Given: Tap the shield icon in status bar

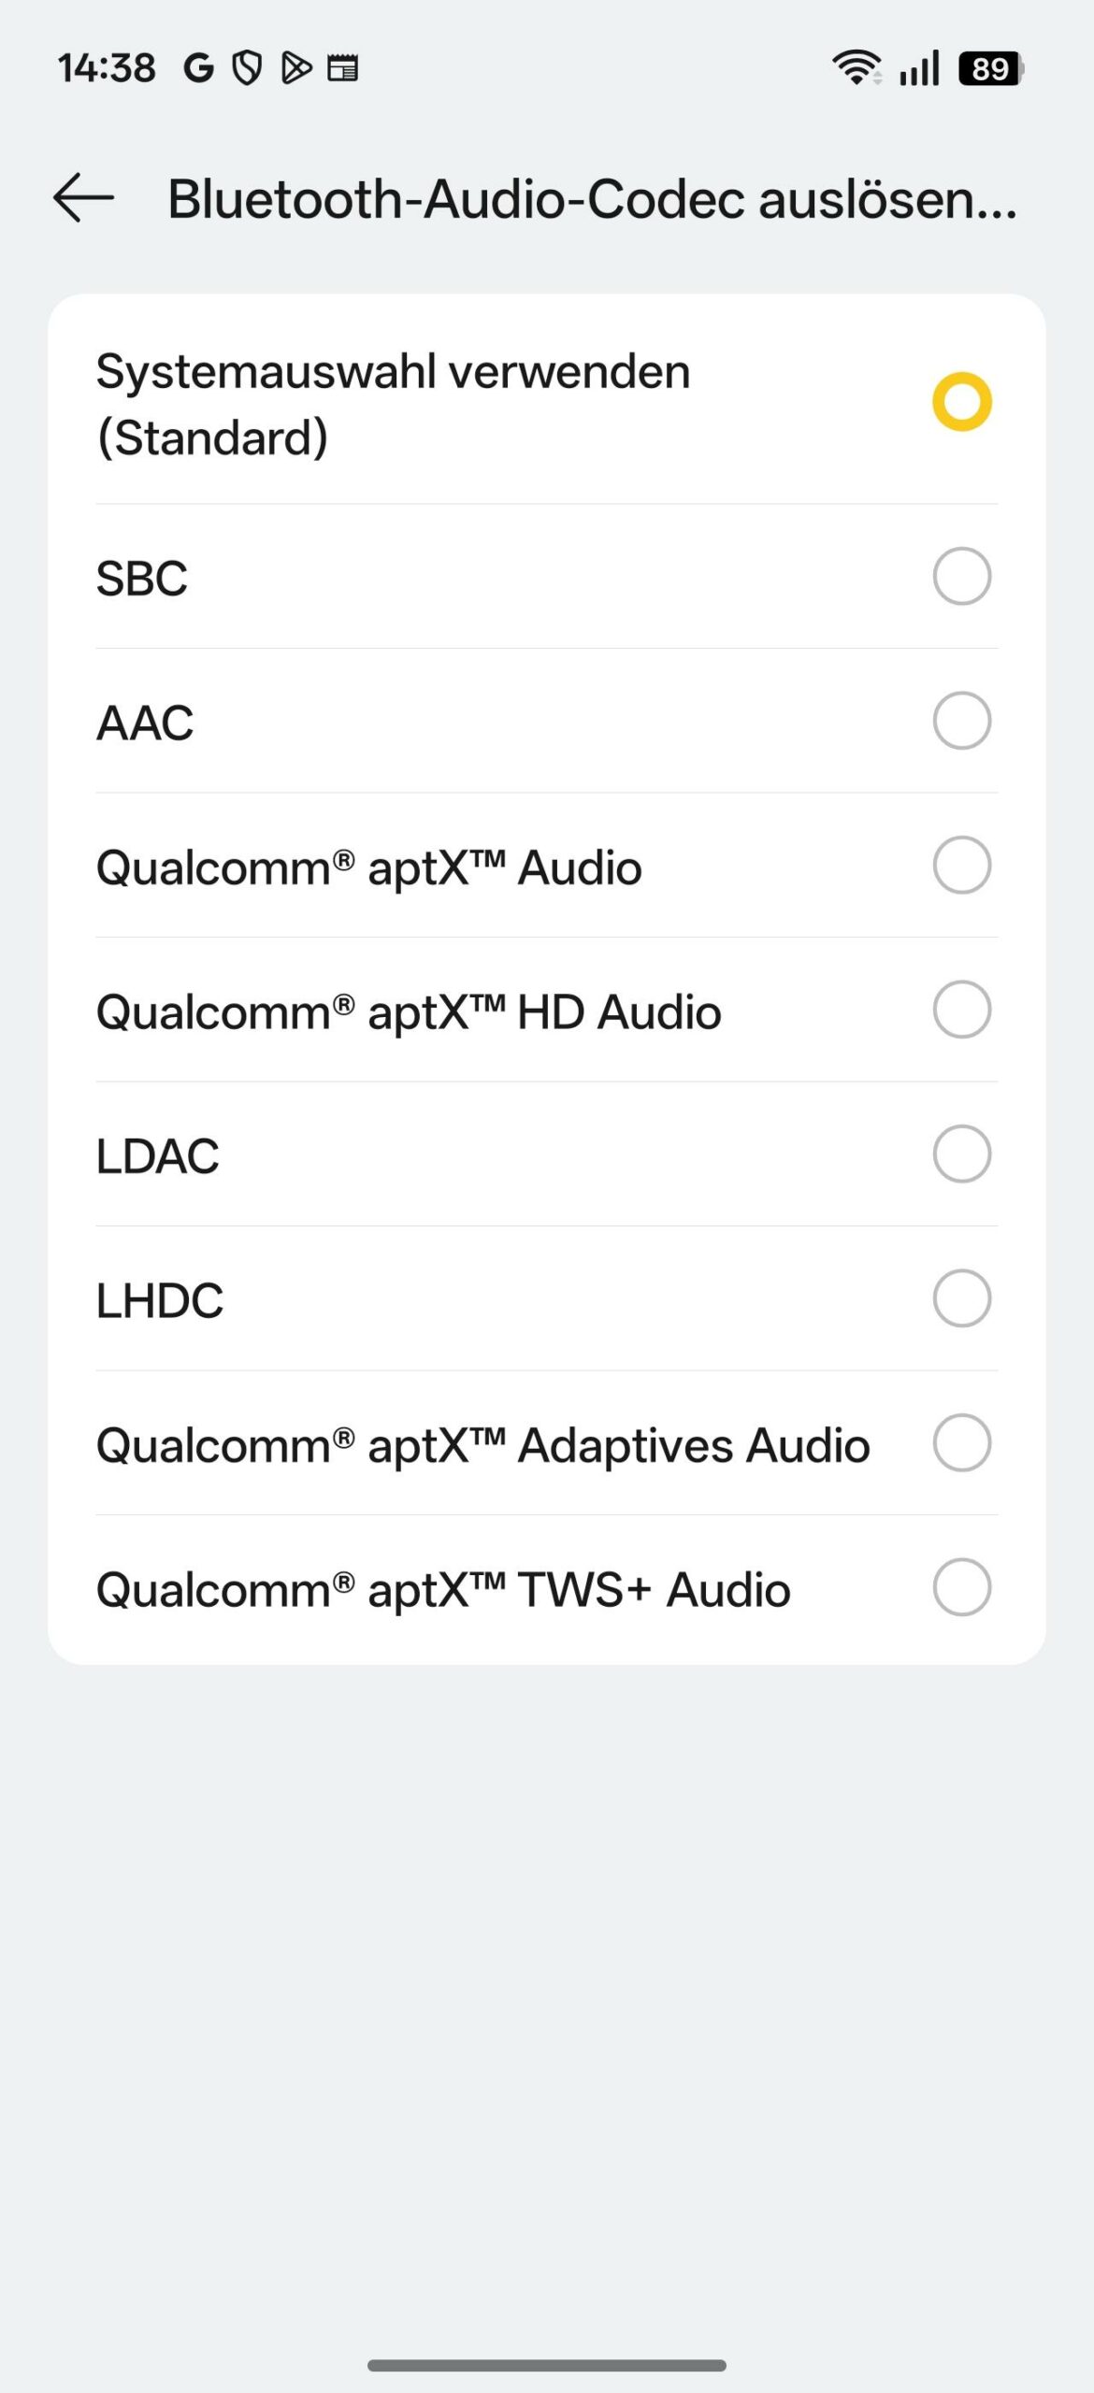Looking at the screenshot, I should pyautogui.click(x=247, y=68).
